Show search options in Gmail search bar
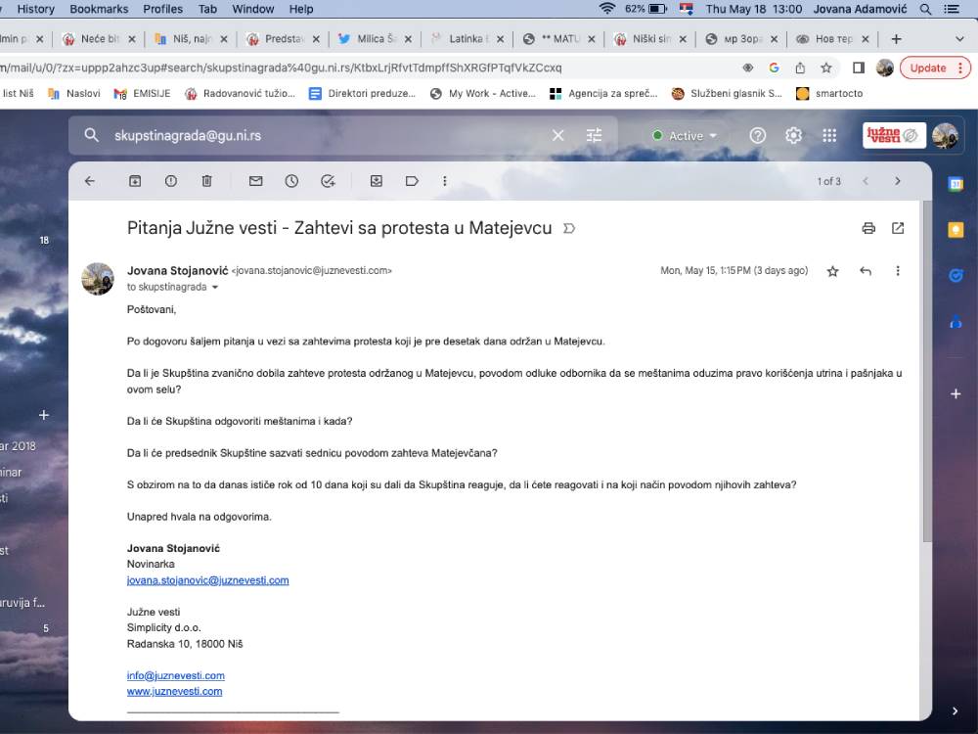Screen dimensions: 978x734 (594, 136)
